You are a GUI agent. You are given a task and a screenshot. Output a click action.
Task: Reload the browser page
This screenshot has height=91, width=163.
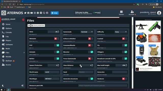click(10, 4)
